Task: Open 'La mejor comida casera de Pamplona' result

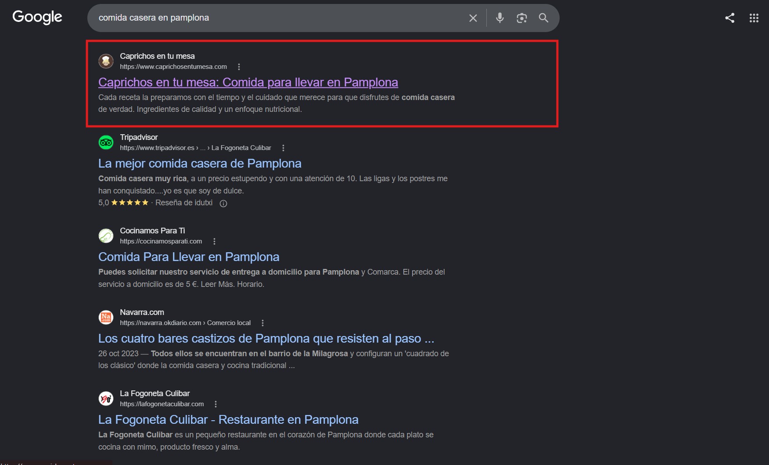Action: click(200, 163)
